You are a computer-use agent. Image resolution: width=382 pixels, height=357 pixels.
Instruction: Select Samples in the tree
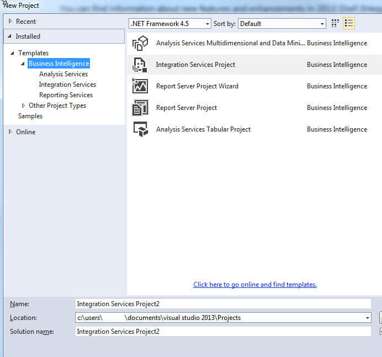(30, 116)
